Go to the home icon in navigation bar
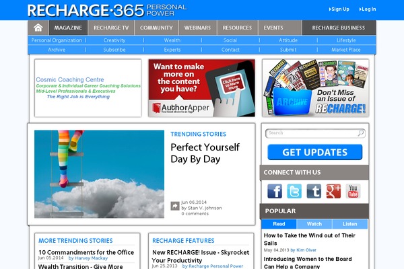This screenshot has width=404, height=269. click(38, 28)
